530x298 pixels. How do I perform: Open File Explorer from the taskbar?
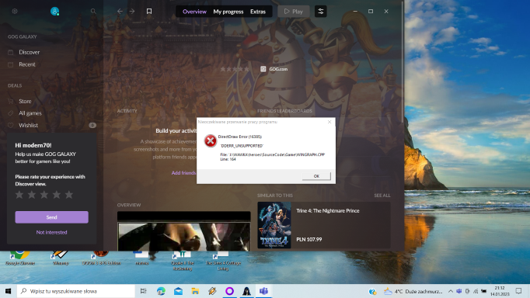tap(195, 291)
